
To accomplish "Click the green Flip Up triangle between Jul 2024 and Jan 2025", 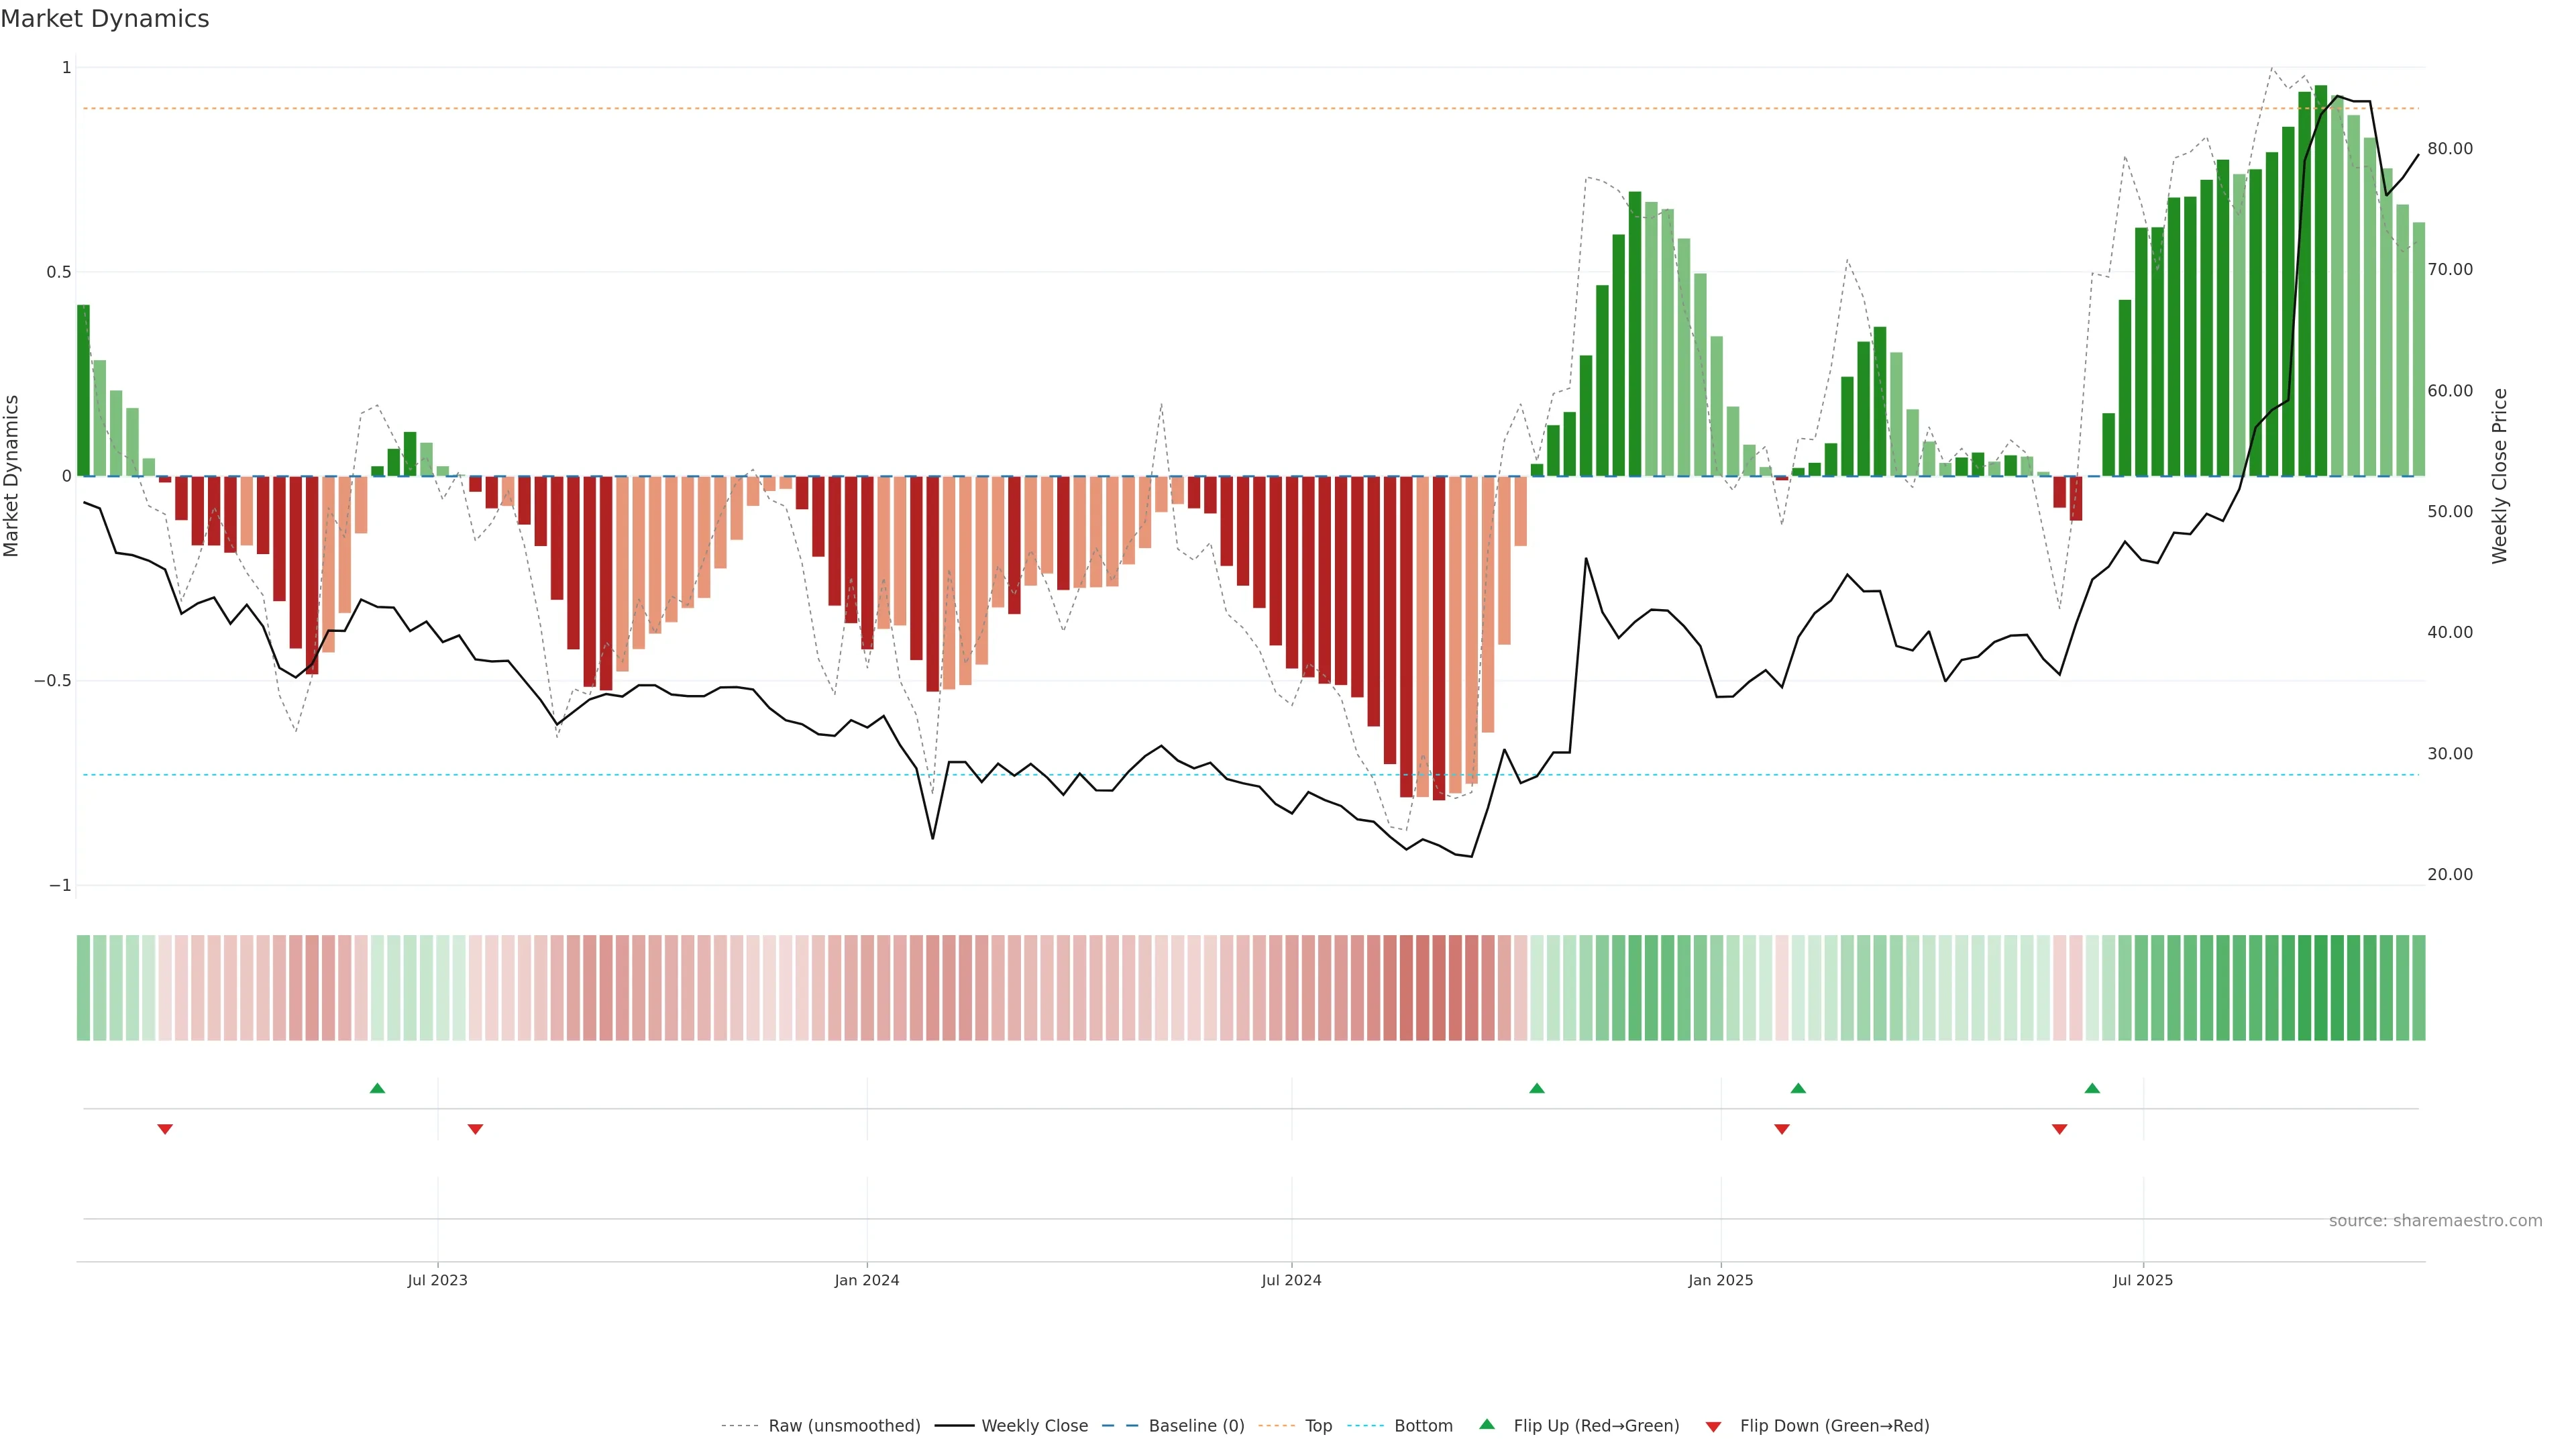I will (x=1537, y=1088).
